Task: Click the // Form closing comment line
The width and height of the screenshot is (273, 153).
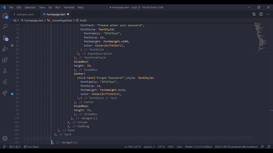Action: 66,130
